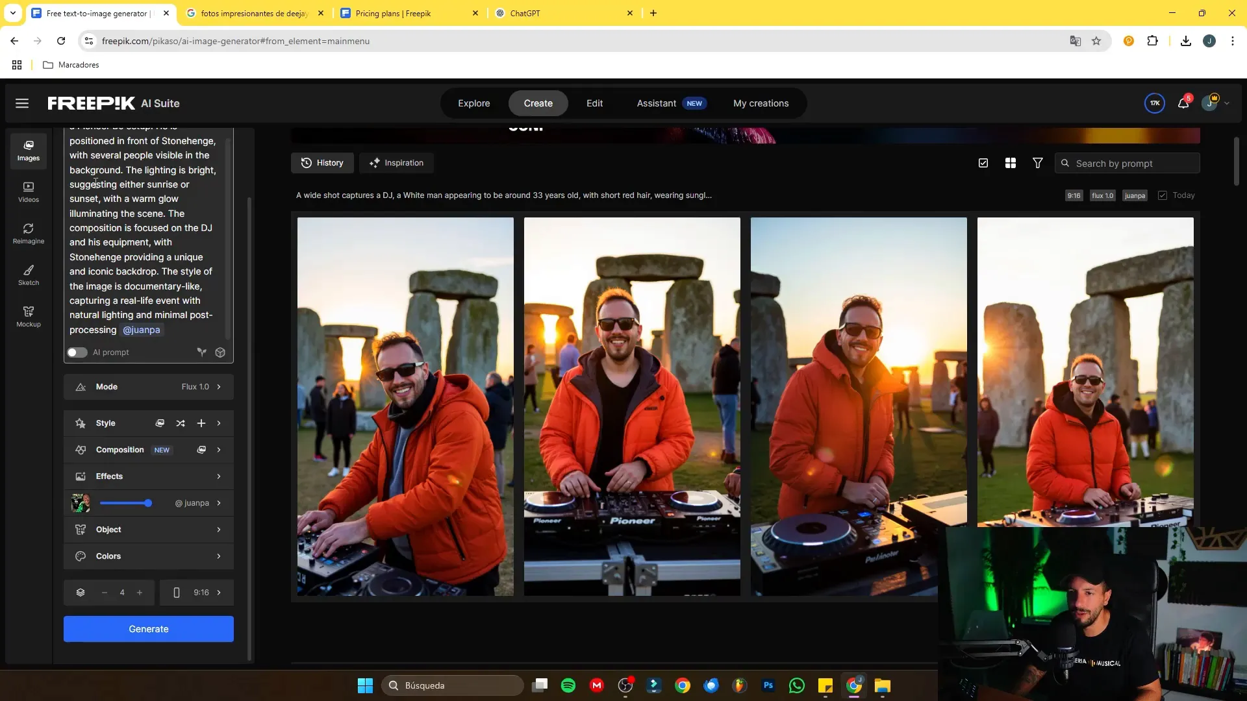This screenshot has height=701, width=1247.
Task: Go to the Explore section
Action: coord(474,103)
